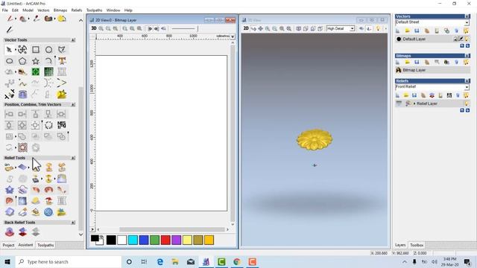Click the dark green Block Copy icon

tap(48, 71)
